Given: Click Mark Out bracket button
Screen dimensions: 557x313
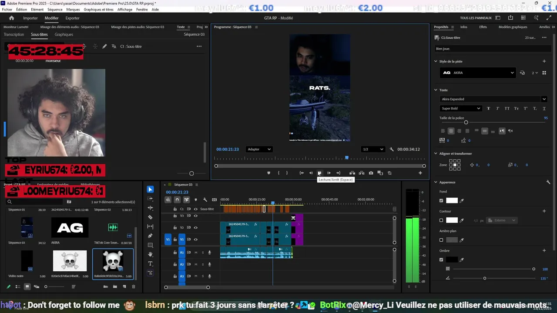Looking at the screenshot, I should pyautogui.click(x=287, y=173).
